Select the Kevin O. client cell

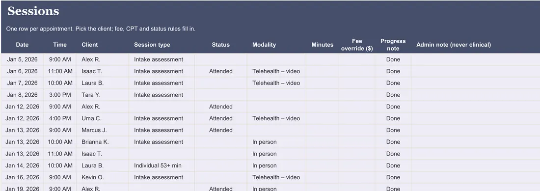coord(103,177)
